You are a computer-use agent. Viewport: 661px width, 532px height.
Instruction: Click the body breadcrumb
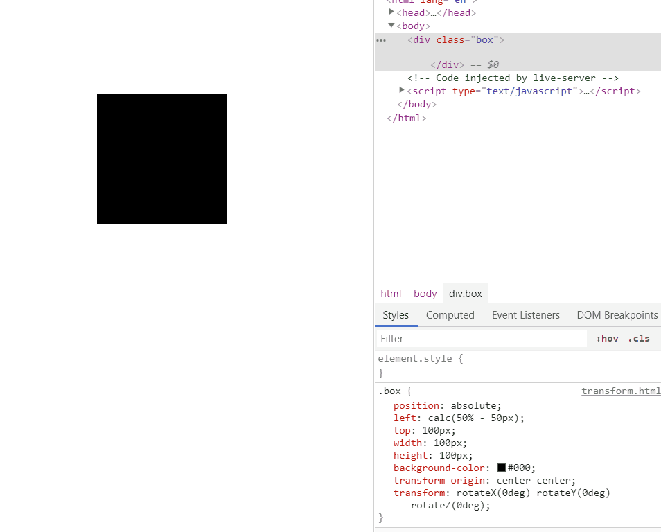[x=425, y=294]
